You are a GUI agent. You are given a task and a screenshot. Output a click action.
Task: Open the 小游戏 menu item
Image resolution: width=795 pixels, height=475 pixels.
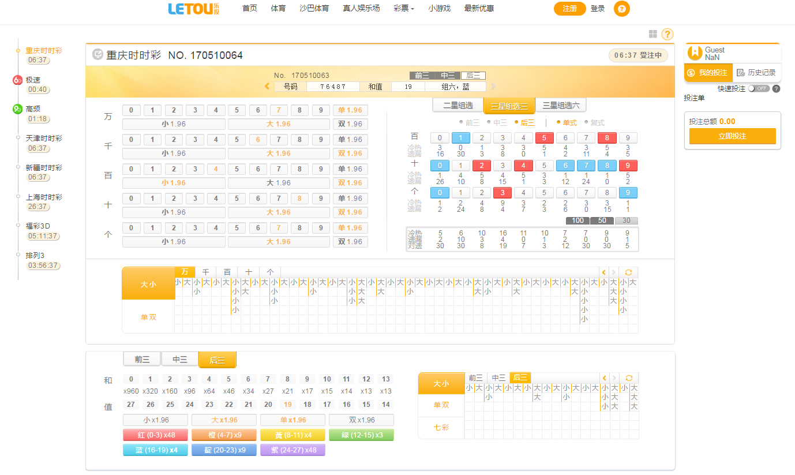click(440, 9)
